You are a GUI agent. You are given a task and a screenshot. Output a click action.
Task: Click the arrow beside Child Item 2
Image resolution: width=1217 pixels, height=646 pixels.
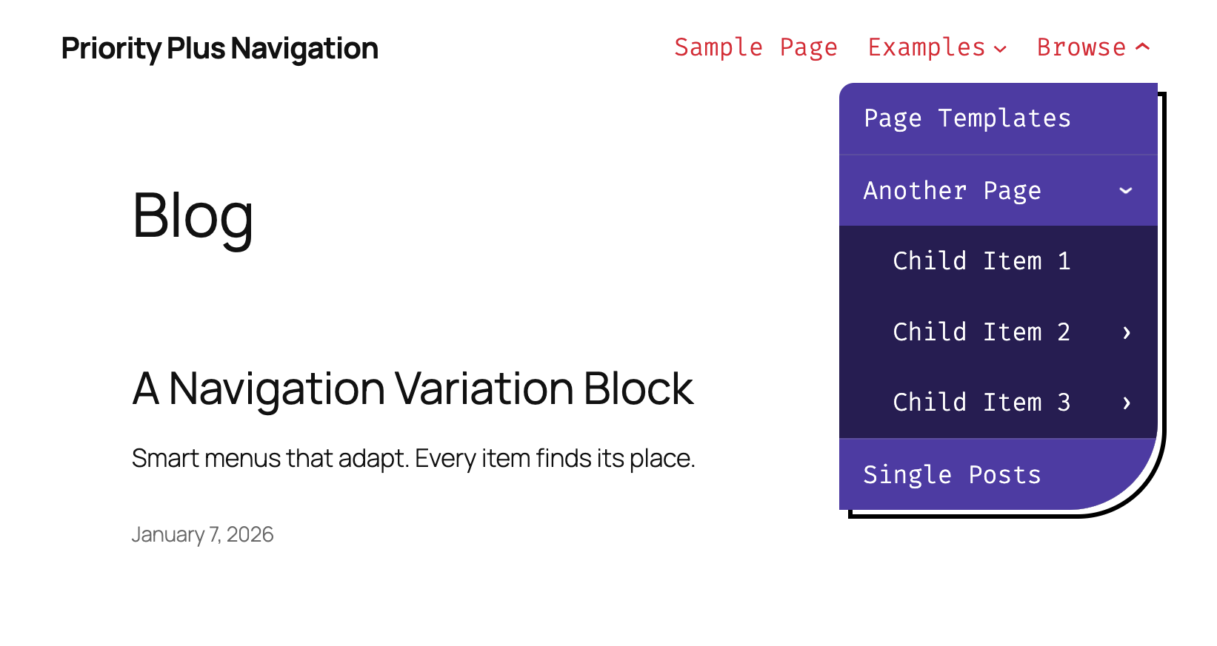click(x=1126, y=333)
